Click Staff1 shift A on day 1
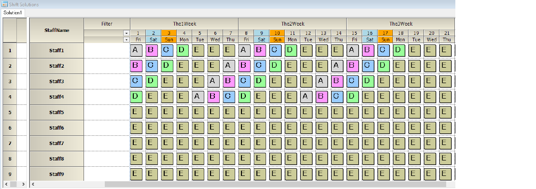536x189 pixels. (x=136, y=50)
